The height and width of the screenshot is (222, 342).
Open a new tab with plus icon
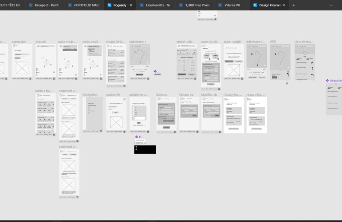[294, 5]
